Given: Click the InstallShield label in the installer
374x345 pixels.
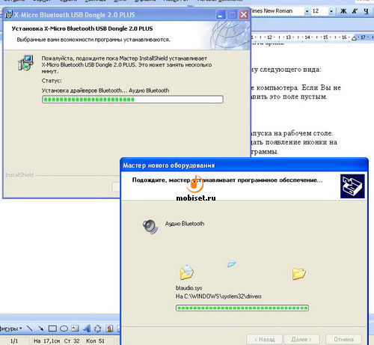Looking at the screenshot, I should pyautogui.click(x=19, y=175).
